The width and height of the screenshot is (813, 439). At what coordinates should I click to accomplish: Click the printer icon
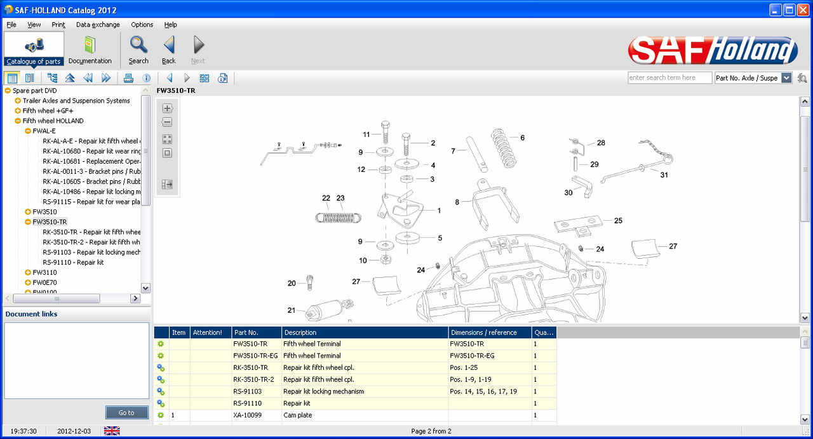(128, 78)
